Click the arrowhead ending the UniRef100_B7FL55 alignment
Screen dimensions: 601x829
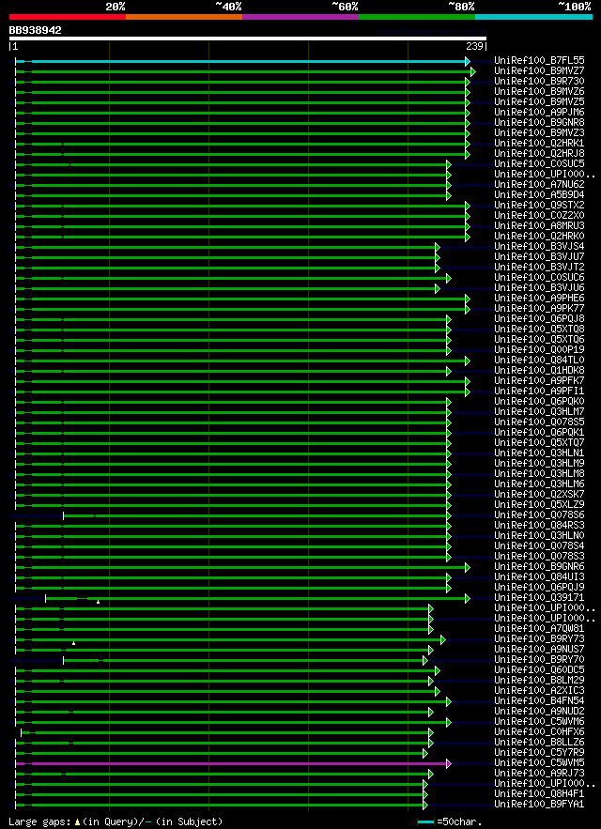(468, 61)
